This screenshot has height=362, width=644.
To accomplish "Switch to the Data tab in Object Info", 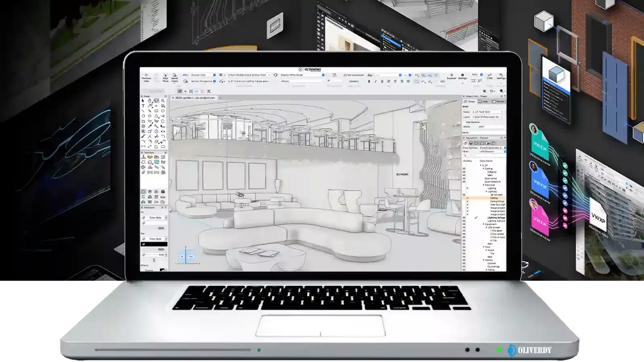I will pos(483,101).
